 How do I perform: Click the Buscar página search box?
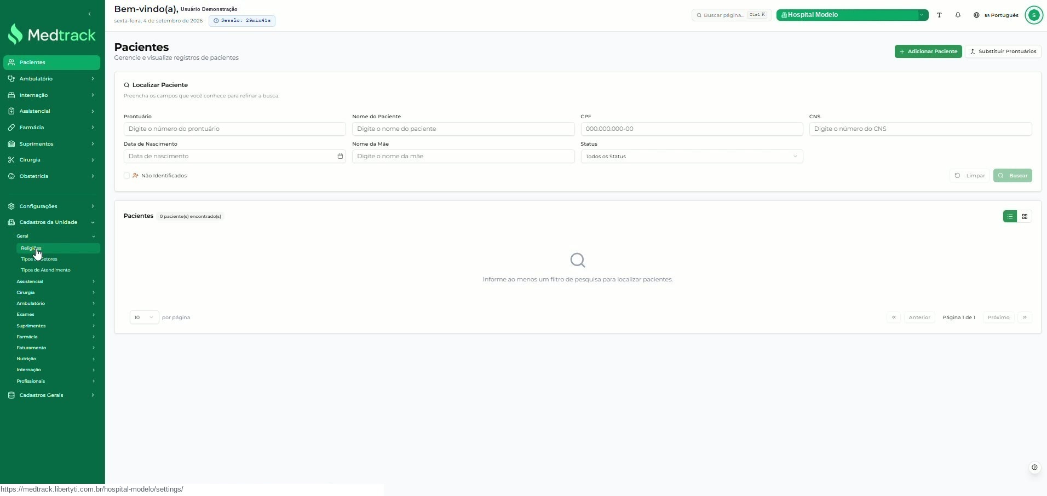732,15
